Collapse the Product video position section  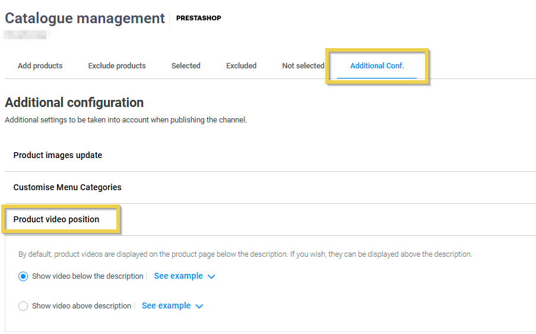[56, 219]
